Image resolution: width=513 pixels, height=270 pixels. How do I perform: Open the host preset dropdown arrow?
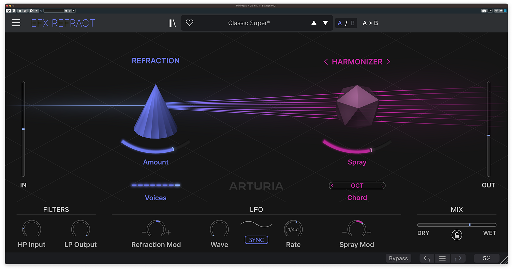tap(74, 11)
